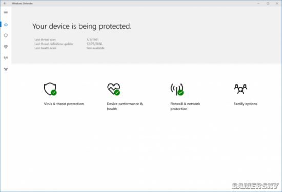Click the Windows Defender window title

(x=22, y=3)
